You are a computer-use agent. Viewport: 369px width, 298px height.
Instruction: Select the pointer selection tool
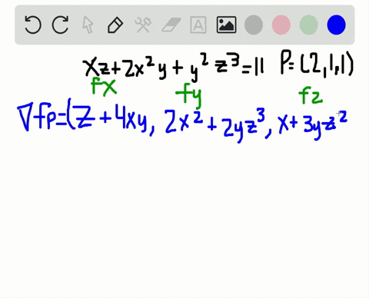coord(88,25)
